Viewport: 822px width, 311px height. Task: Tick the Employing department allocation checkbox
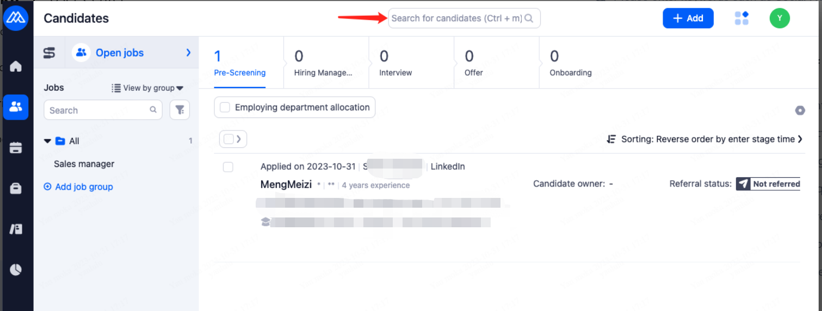point(225,108)
